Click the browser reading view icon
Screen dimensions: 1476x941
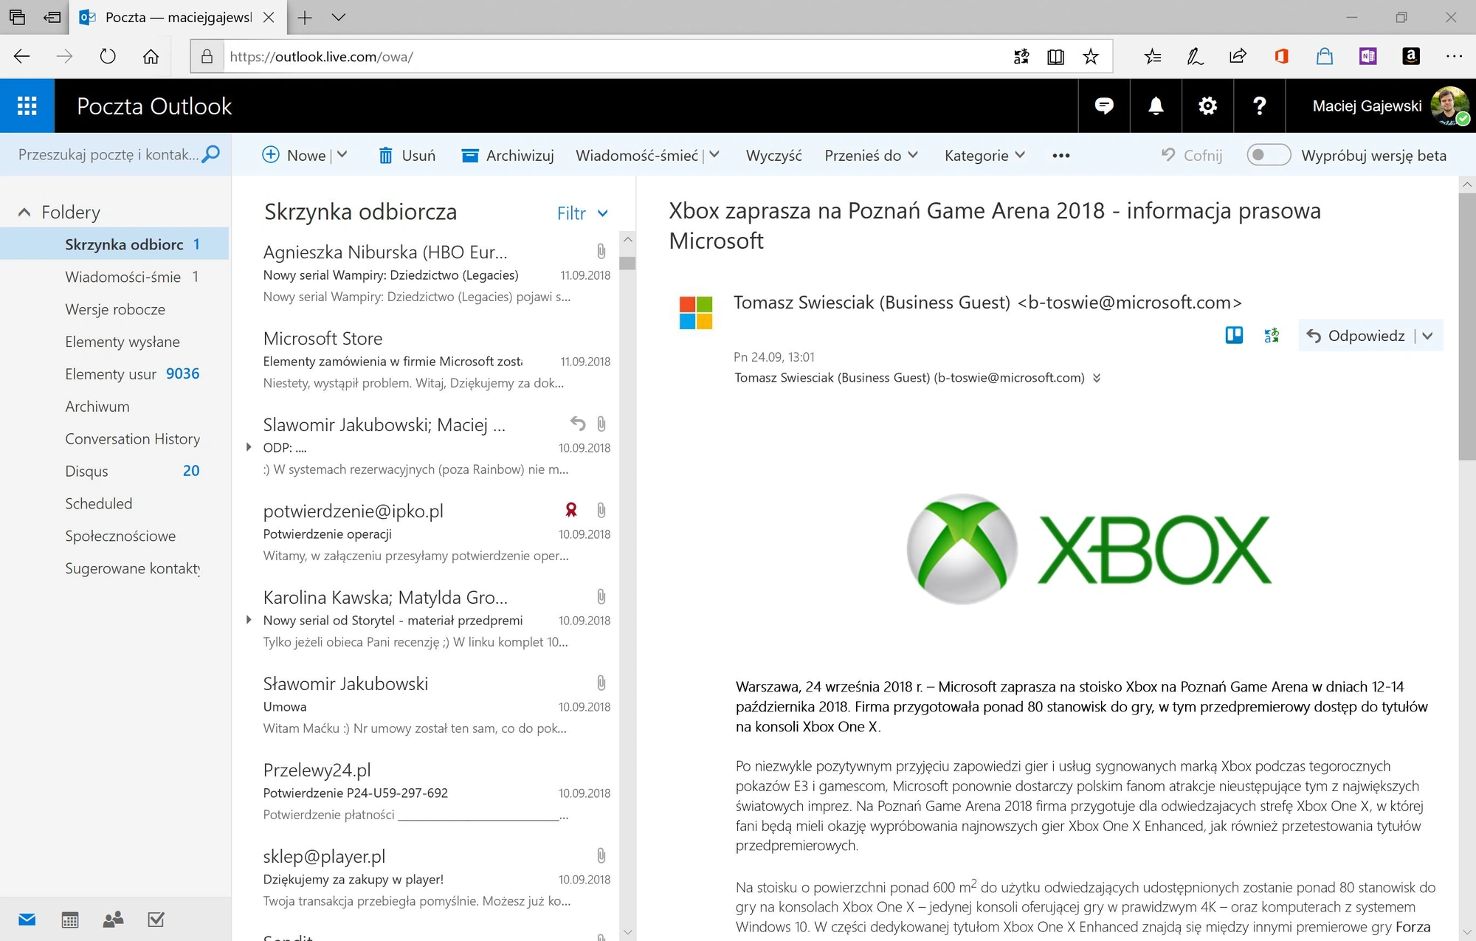point(1055,57)
